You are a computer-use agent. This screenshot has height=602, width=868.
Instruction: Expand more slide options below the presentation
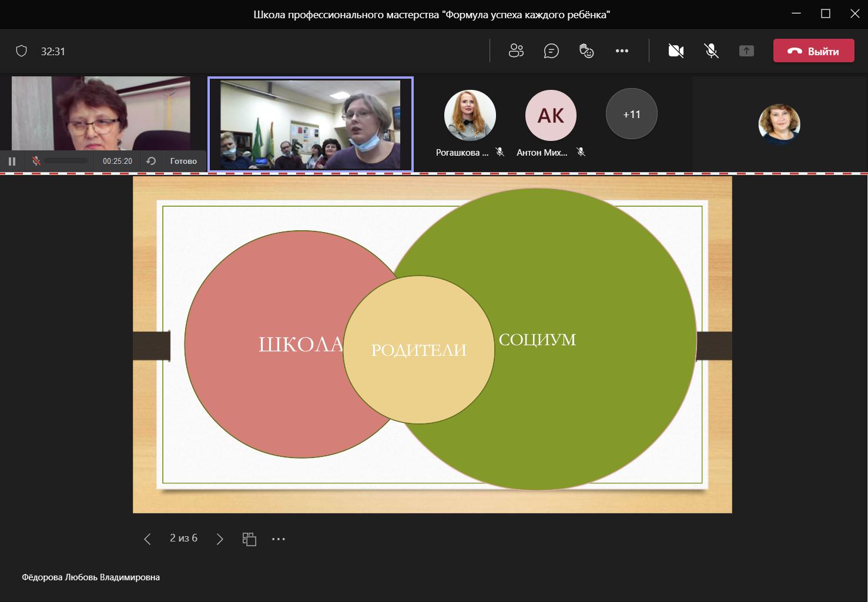(x=279, y=539)
